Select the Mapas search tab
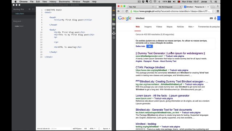The width and height of the screenshot is (232, 131). [x=169, y=27]
